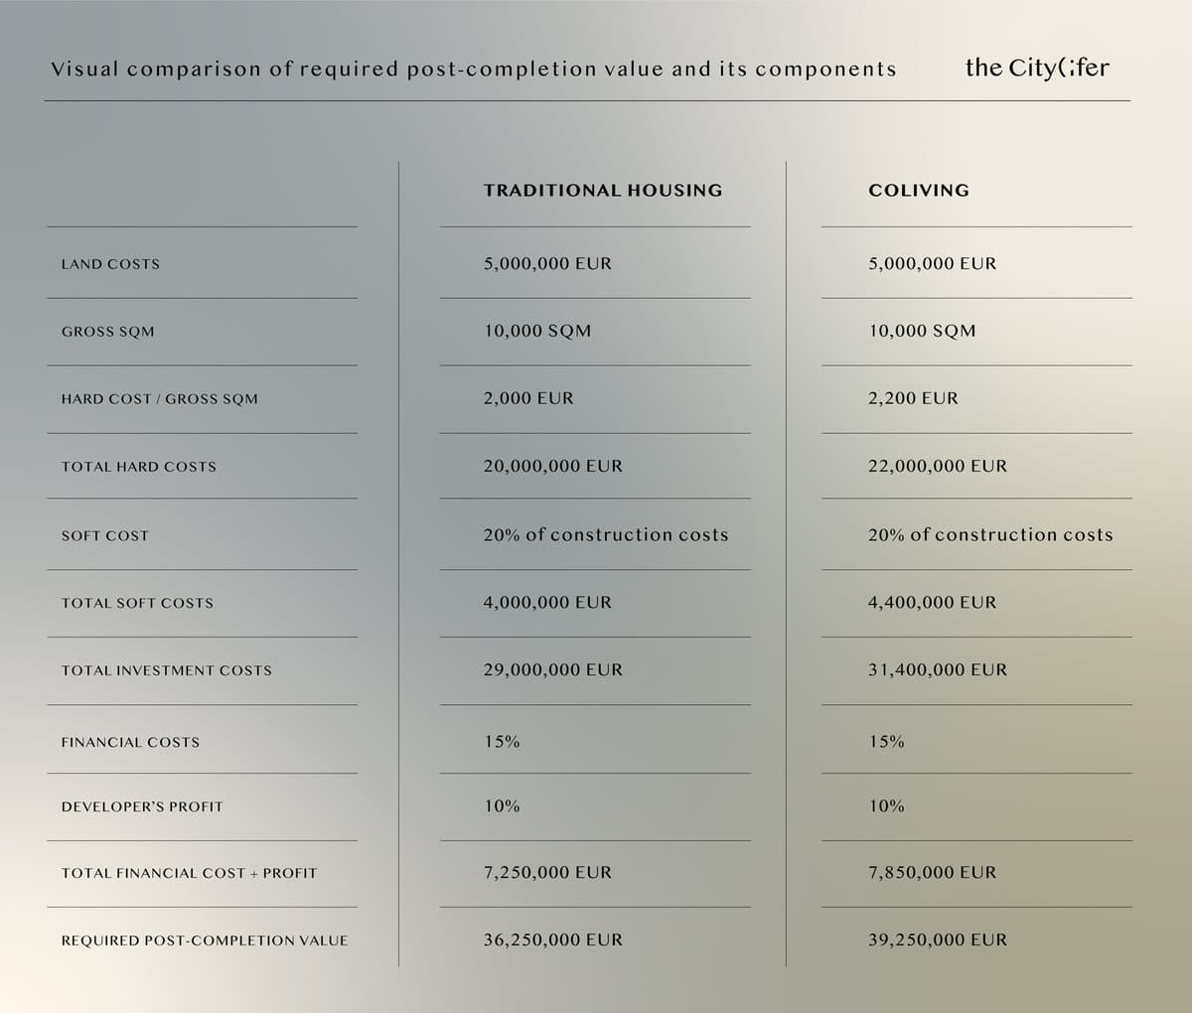Click the Total Hard Costs label
Screen dimensions: 1192x1013
click(x=139, y=467)
